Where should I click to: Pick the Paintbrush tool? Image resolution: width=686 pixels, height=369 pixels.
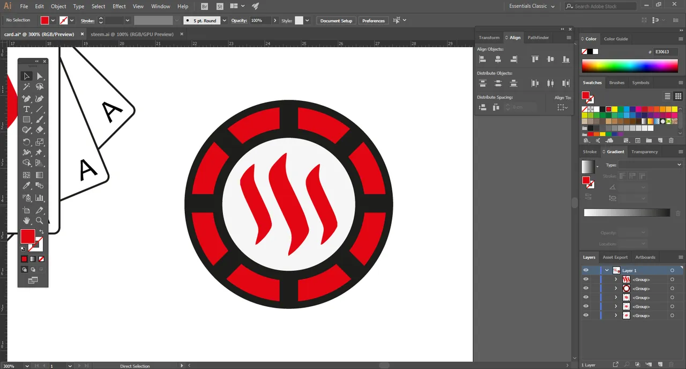click(x=40, y=120)
